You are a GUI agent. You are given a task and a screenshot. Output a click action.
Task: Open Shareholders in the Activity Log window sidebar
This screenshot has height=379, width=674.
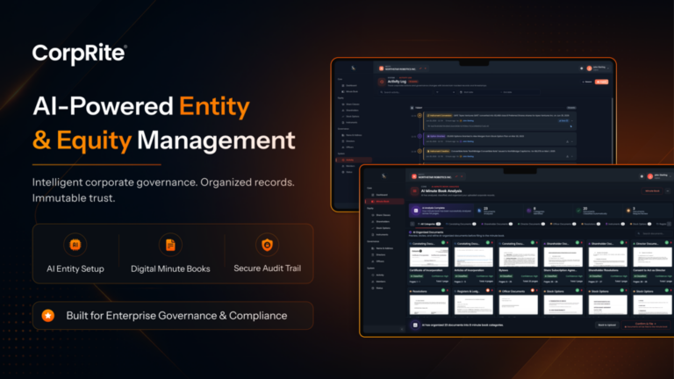[x=349, y=111]
